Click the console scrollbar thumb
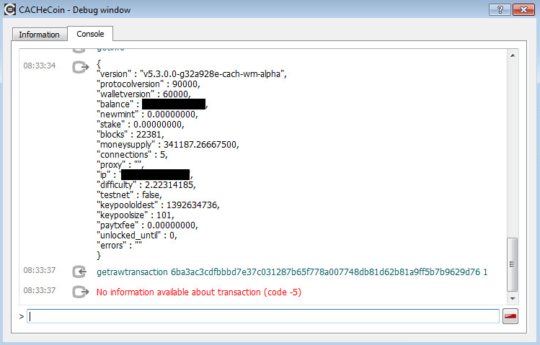This screenshot has width=540, height=345. point(513,264)
